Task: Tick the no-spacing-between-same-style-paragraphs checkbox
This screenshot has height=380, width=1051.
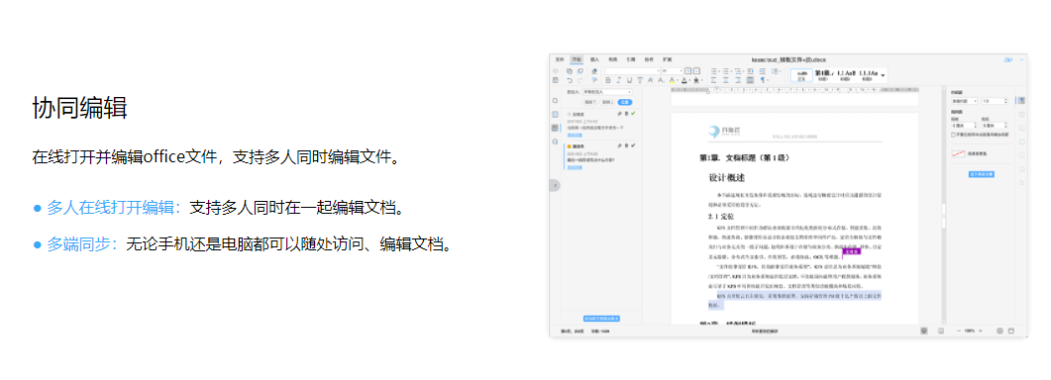Action: click(x=953, y=135)
